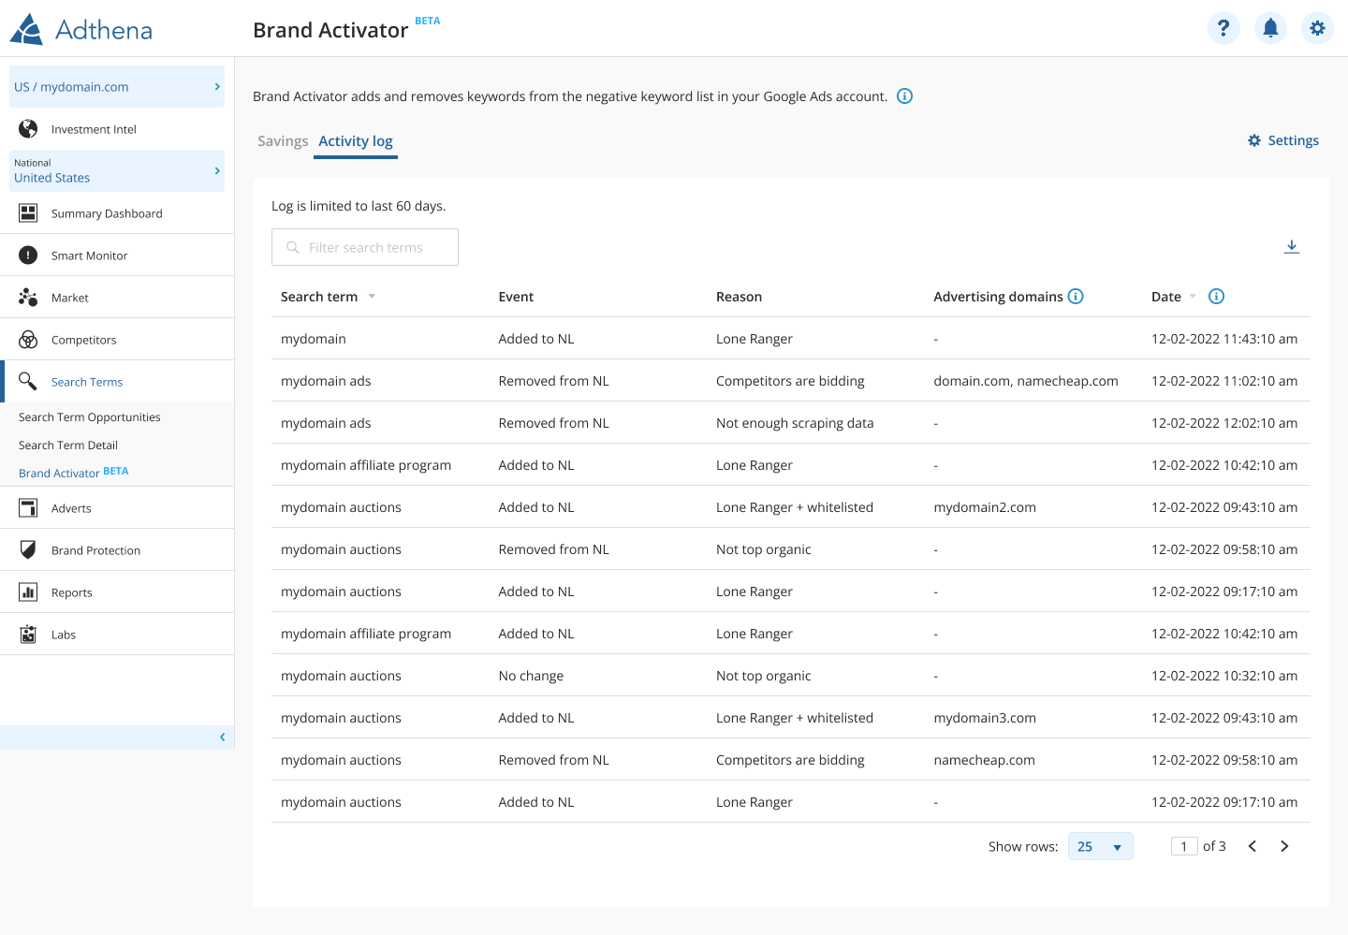Open Search Term Opportunities submenu item

point(89,417)
